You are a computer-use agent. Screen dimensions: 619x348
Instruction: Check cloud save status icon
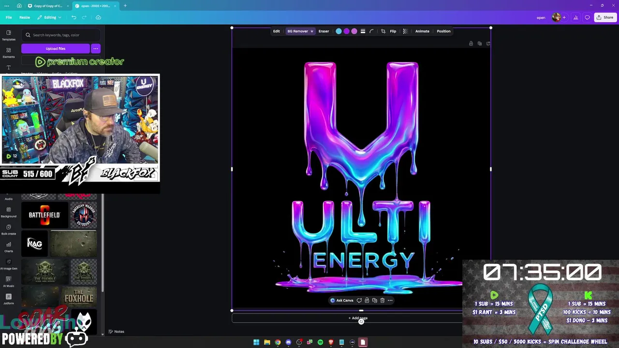[98, 17]
